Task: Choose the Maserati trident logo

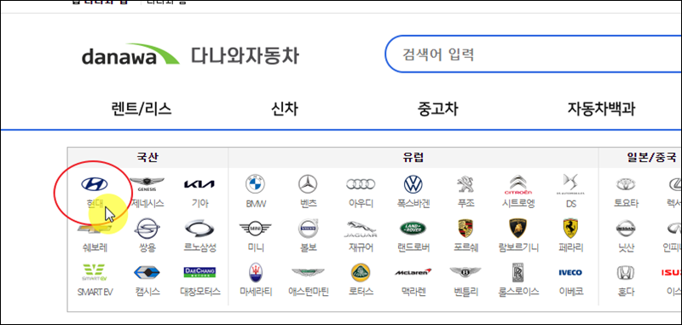Action: (255, 273)
